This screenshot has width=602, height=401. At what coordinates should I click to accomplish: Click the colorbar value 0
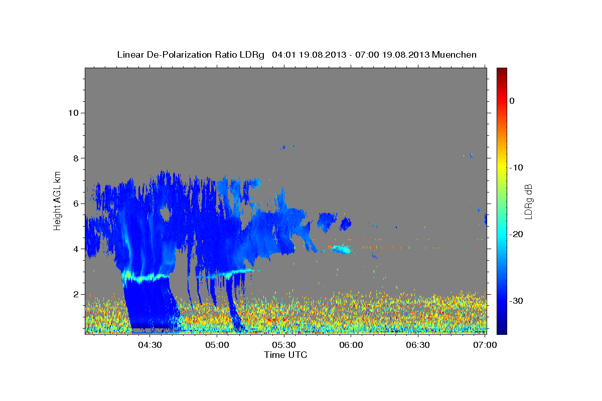[512, 101]
